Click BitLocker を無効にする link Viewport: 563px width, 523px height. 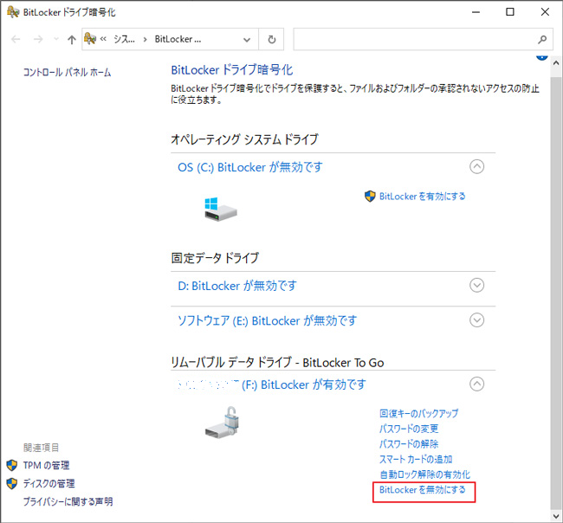[x=423, y=489]
